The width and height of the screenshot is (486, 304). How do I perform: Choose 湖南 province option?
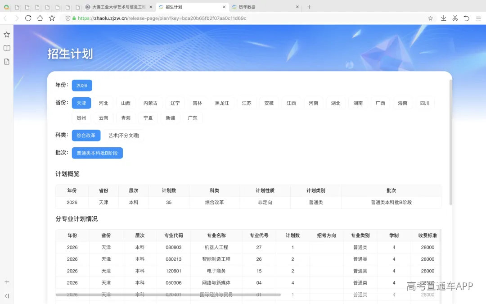click(x=358, y=103)
